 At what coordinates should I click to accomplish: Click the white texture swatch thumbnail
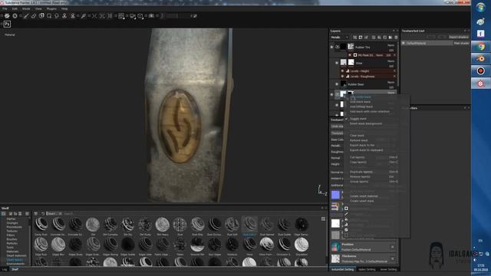click(x=335, y=223)
